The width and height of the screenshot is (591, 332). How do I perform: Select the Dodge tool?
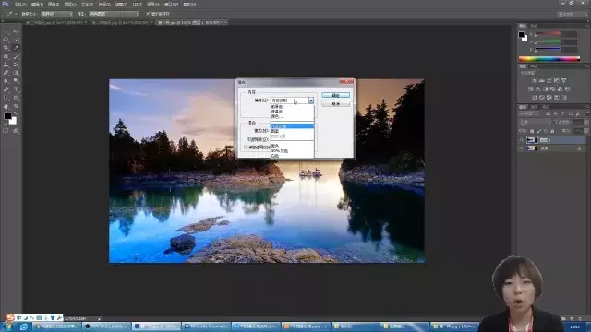coord(16,81)
